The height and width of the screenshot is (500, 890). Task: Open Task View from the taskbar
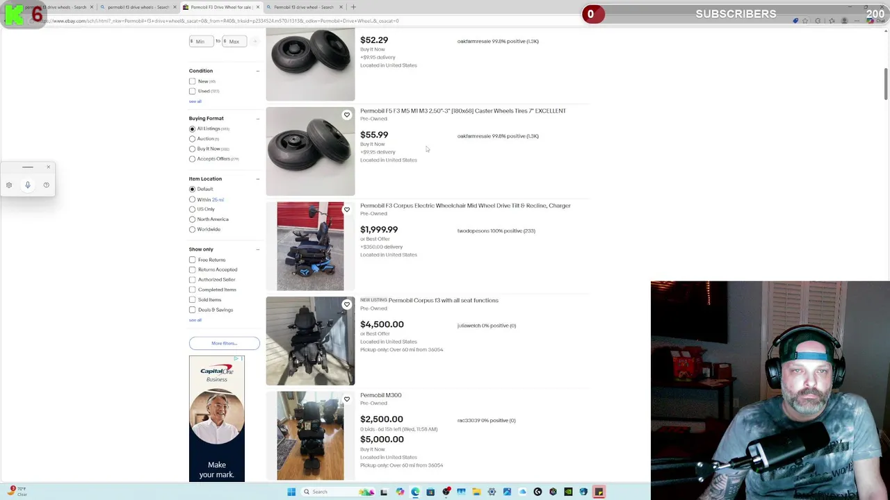tap(384, 492)
